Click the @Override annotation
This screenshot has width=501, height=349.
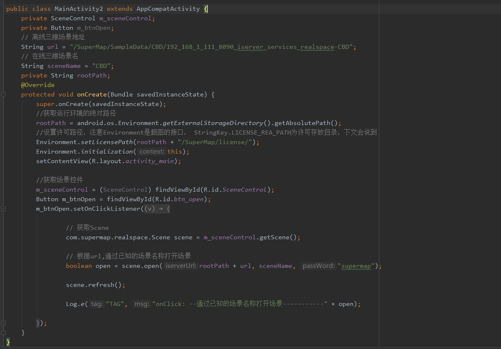coord(38,85)
